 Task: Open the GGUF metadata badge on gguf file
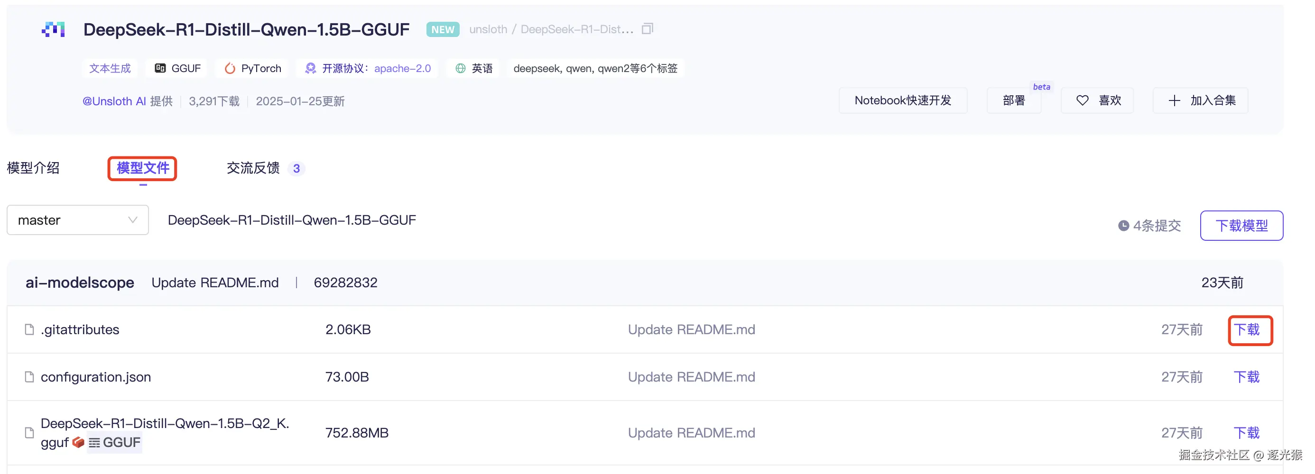pos(114,442)
